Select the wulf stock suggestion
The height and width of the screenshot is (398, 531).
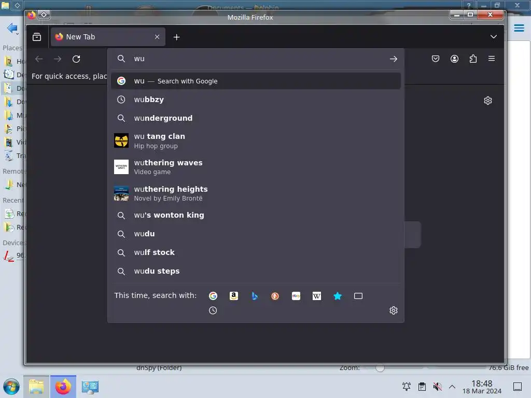pos(256,252)
